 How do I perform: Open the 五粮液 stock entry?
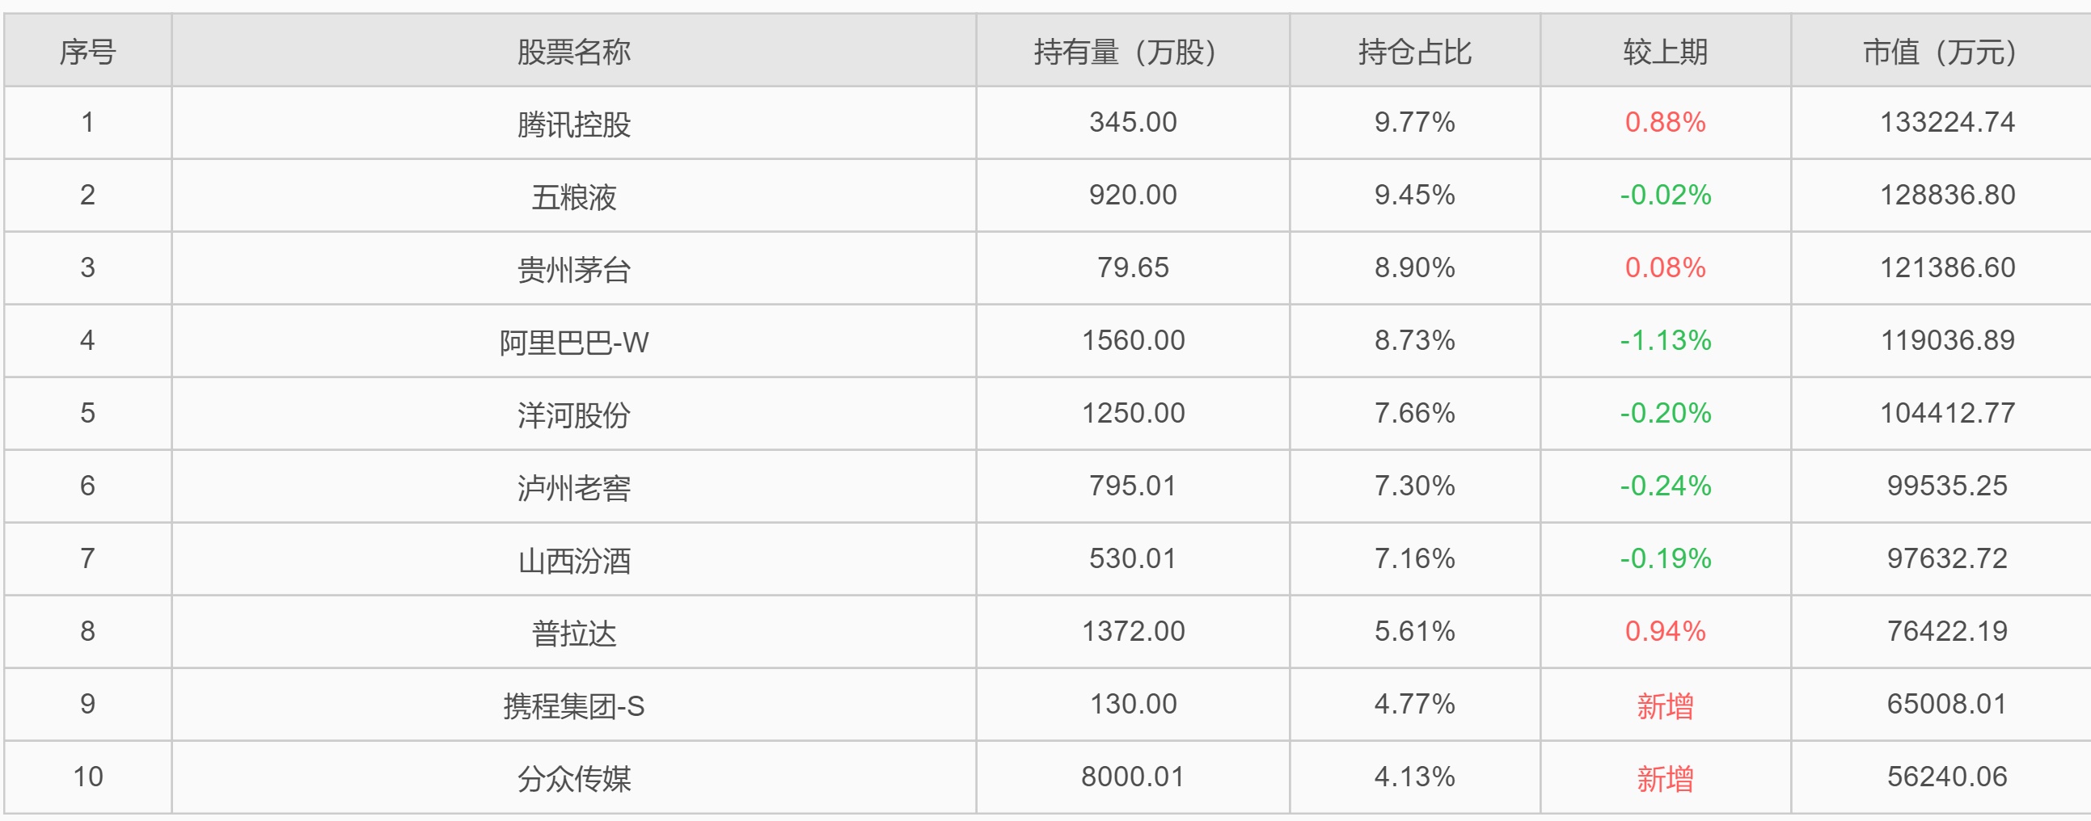click(x=573, y=196)
